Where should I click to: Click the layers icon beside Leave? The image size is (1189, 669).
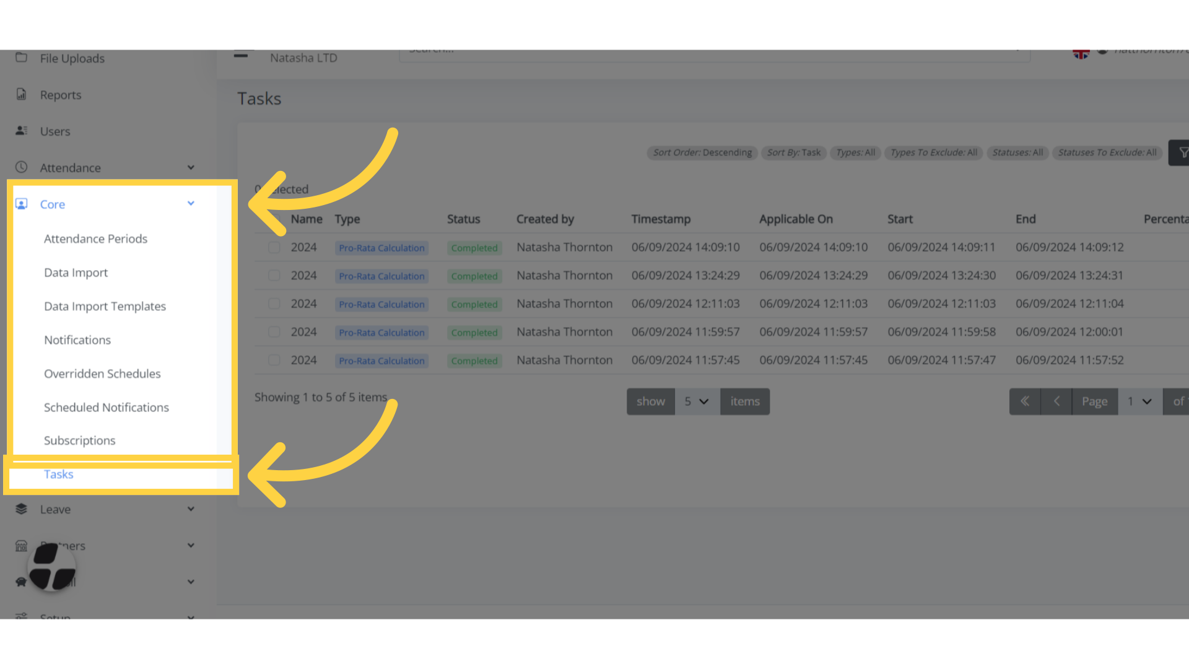point(21,509)
